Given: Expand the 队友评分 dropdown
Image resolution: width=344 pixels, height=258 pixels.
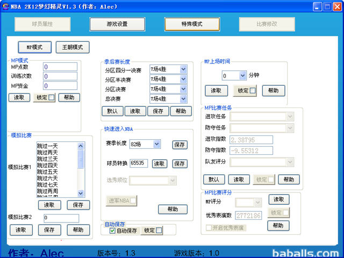Looking at the screenshot, I should click(290, 162).
